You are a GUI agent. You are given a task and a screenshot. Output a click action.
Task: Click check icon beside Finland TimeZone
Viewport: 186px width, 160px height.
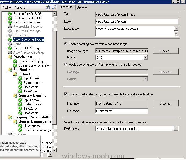pyautogui.click(x=20, y=91)
